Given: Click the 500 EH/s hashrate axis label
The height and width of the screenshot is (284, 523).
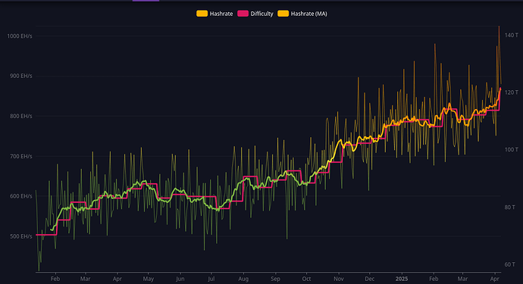Looking at the screenshot, I should (x=21, y=236).
